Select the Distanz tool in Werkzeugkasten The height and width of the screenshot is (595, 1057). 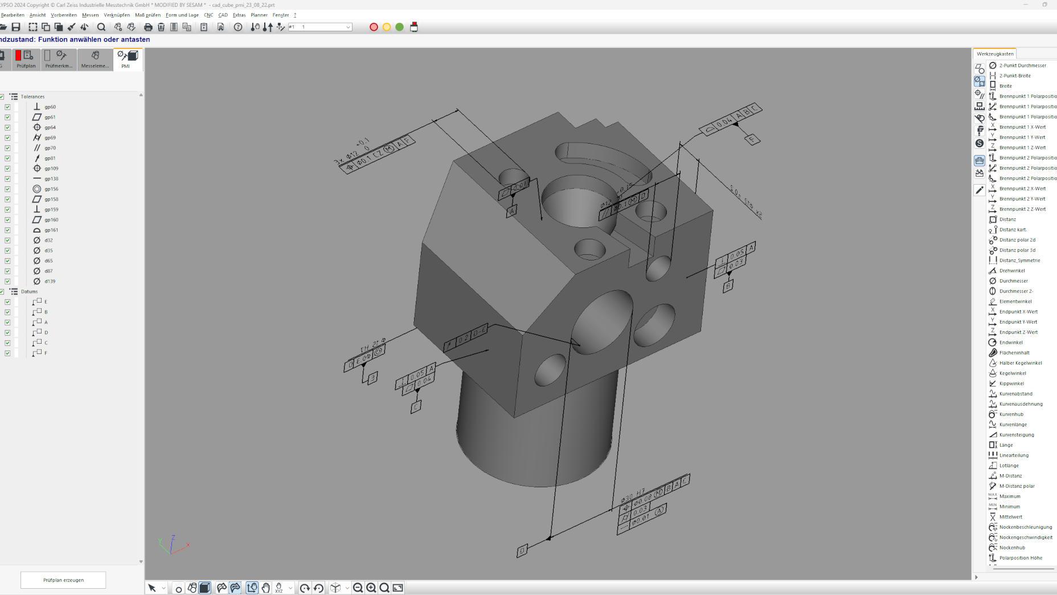click(1007, 219)
